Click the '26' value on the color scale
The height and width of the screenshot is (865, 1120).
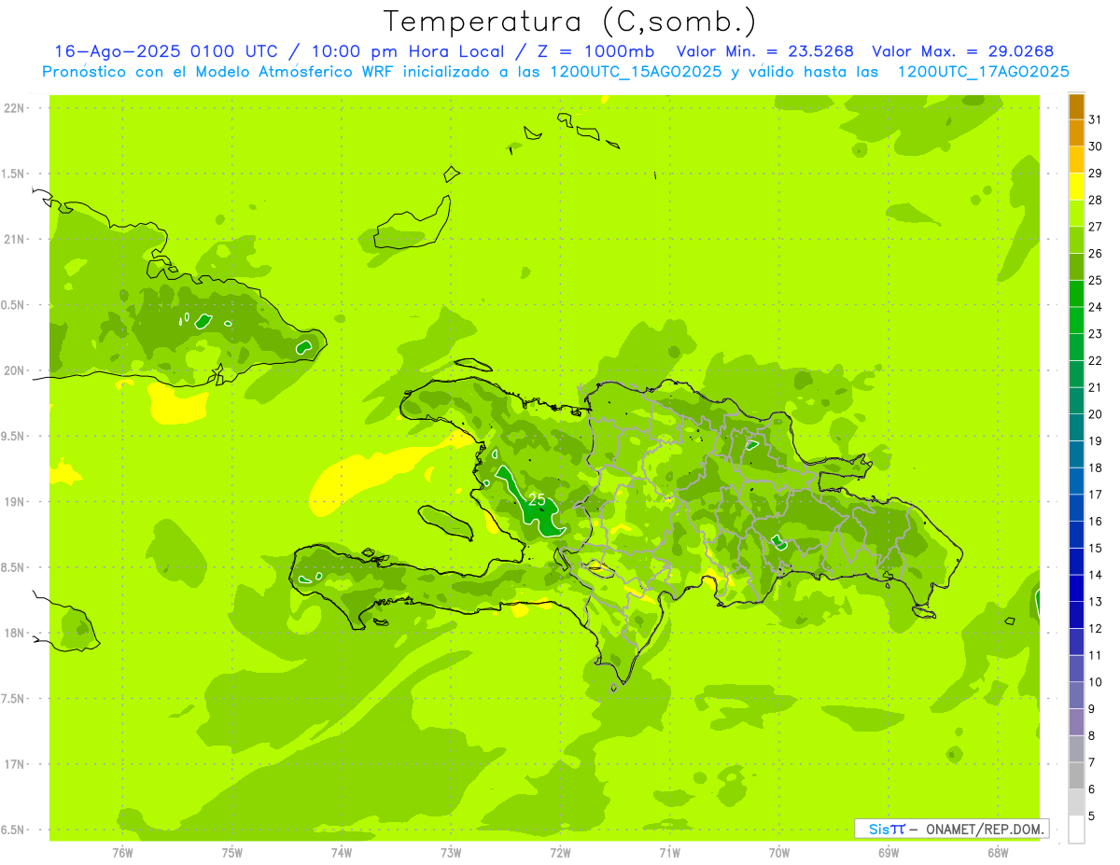point(1096,253)
